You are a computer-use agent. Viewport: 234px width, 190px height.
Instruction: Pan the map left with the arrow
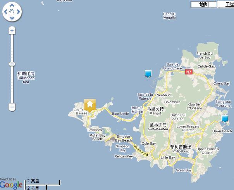pyautogui.click(x=6, y=12)
